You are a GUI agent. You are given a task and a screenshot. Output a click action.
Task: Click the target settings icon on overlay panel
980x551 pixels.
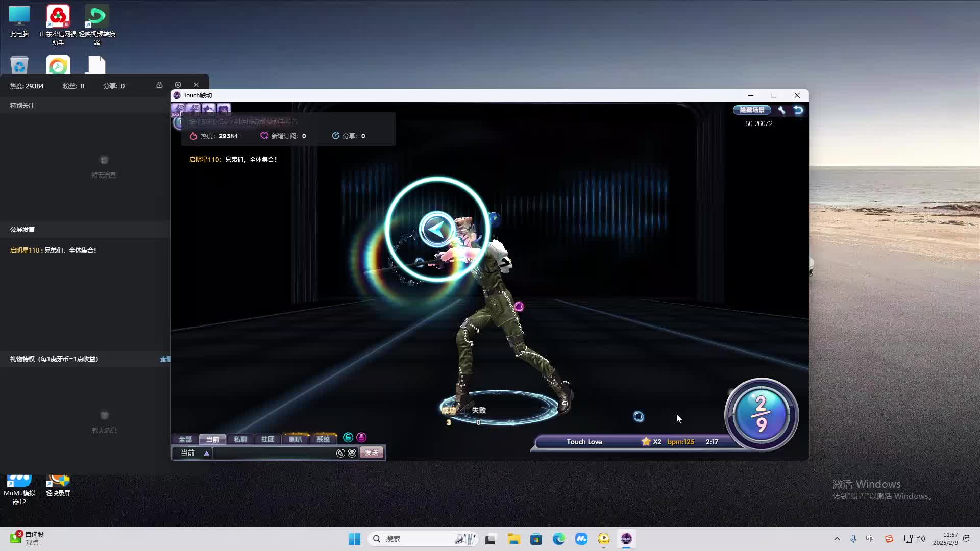[x=178, y=85]
